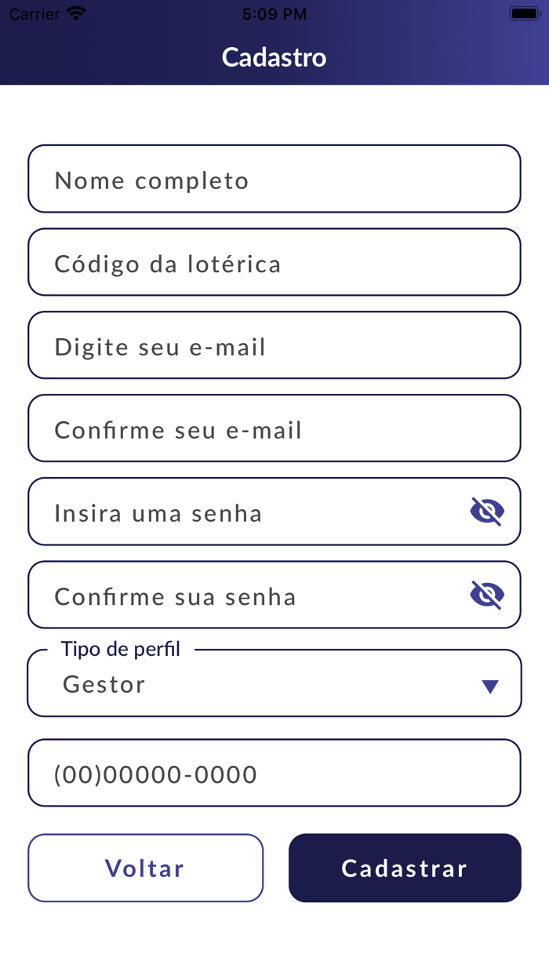The width and height of the screenshot is (549, 976).
Task: Click the 'Código da lotérica' field
Action: [274, 262]
